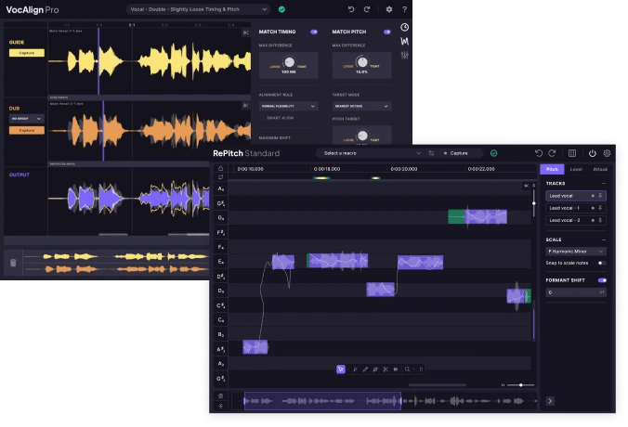Screen dimensions: 628x427
Task: Toggle the dot on Lead vocal track
Action: click(593, 196)
